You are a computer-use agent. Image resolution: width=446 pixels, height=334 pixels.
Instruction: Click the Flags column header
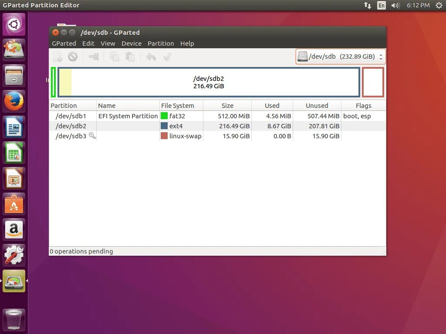pos(364,106)
